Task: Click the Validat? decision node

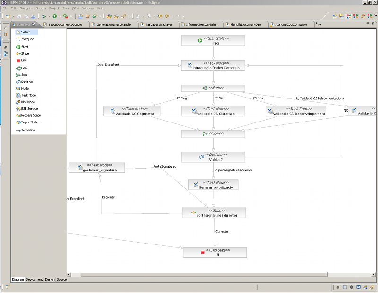Action: tap(213, 157)
